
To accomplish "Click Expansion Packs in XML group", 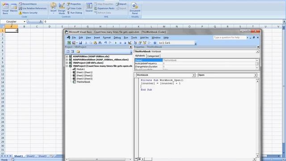I will (104, 8).
